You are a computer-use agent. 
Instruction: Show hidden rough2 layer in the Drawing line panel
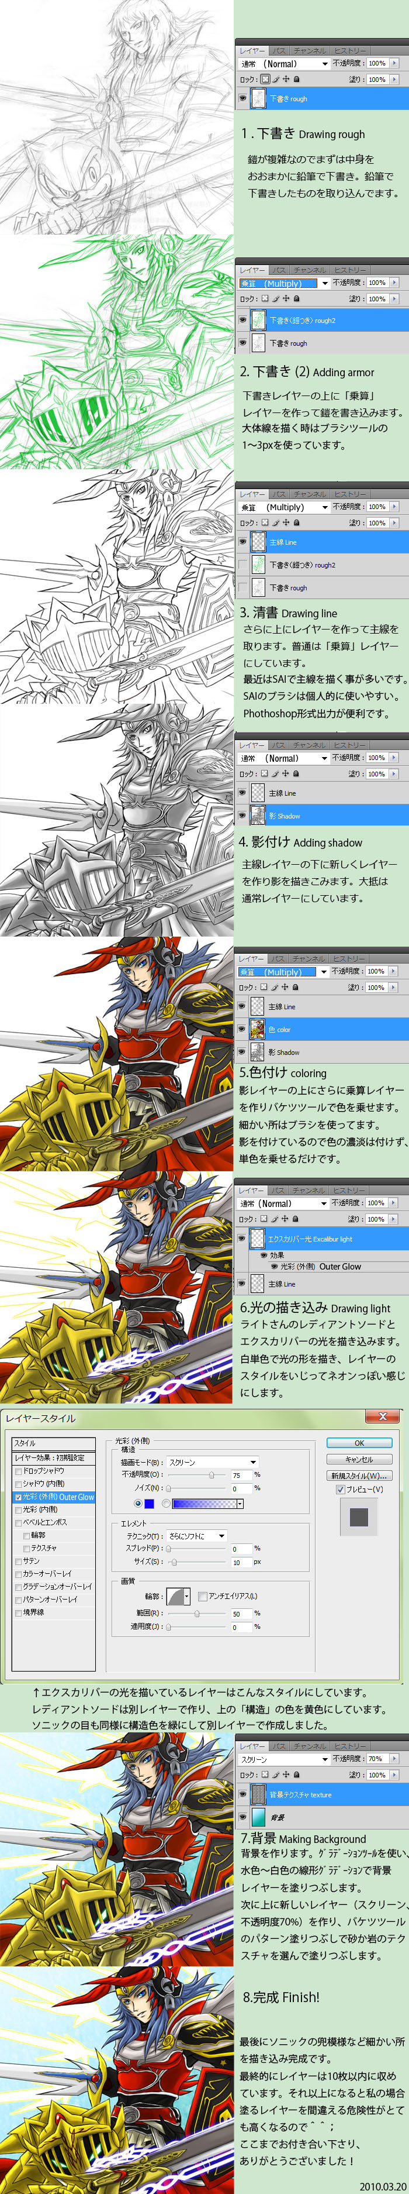point(242,565)
